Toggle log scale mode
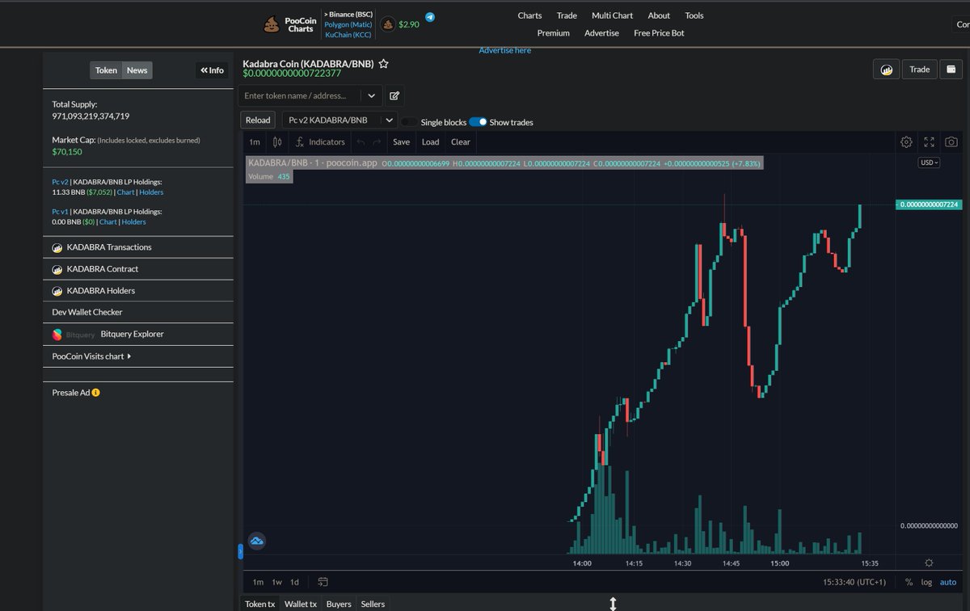Screen dimensions: 970x611 (x=926, y=582)
